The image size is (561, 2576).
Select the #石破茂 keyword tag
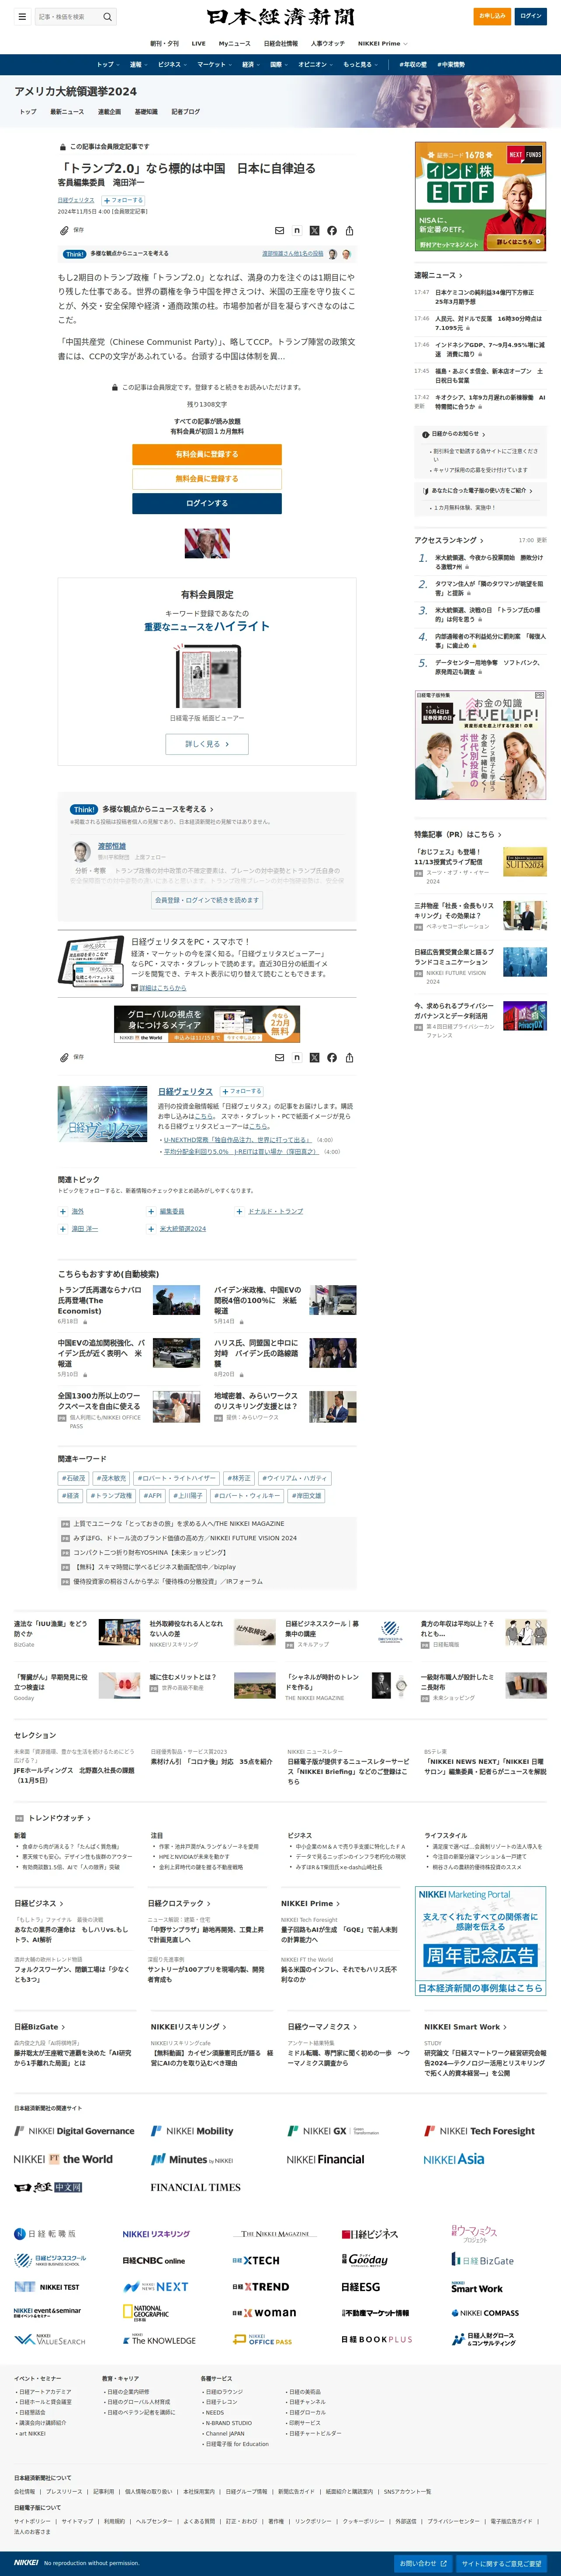point(74,1478)
